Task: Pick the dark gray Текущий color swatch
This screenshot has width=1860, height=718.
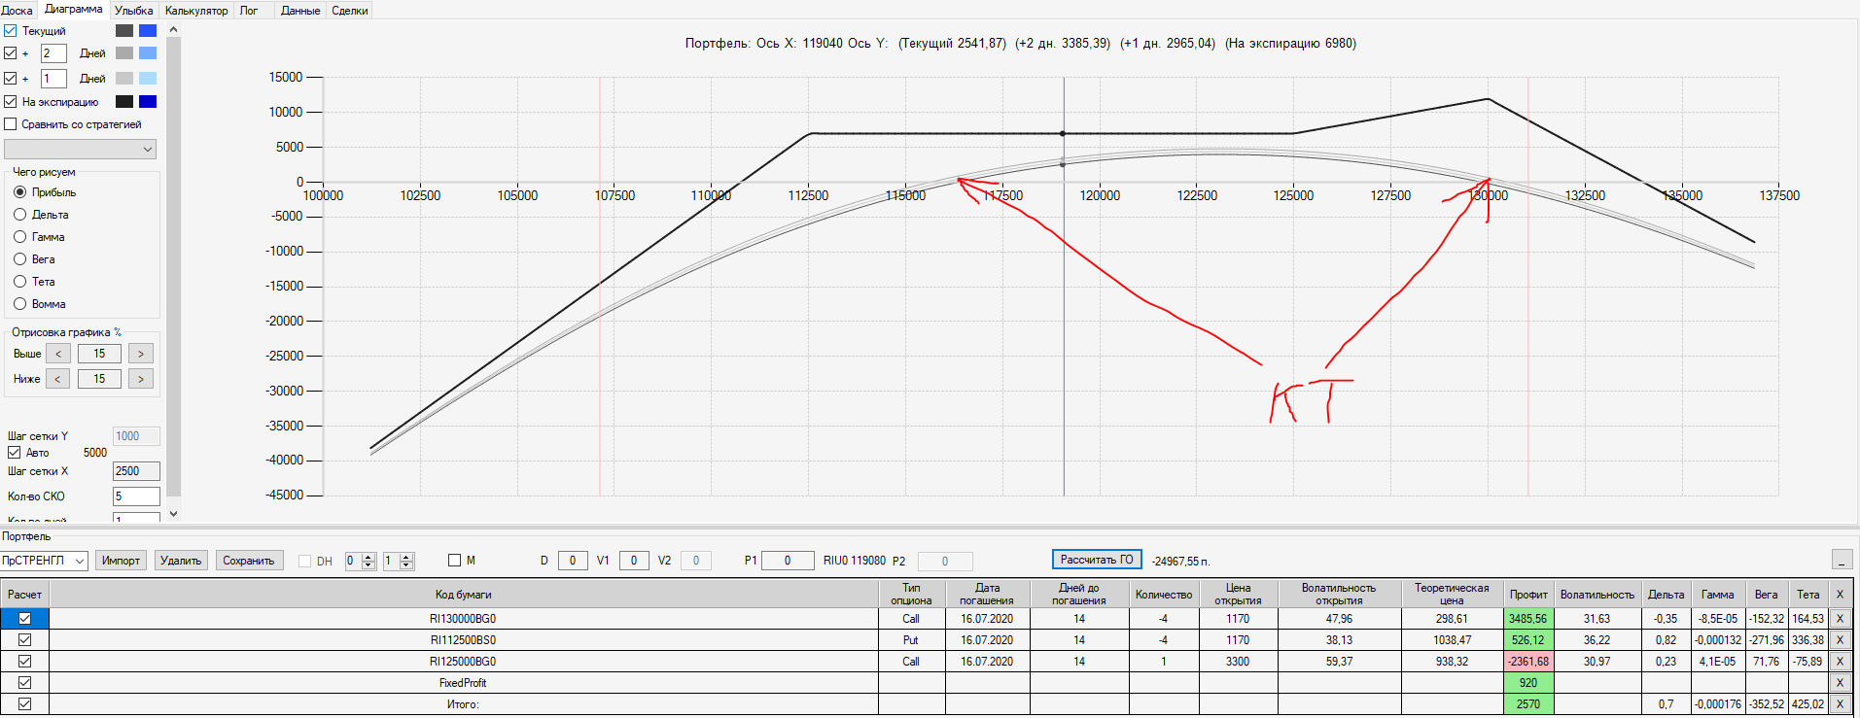Action: tap(124, 31)
